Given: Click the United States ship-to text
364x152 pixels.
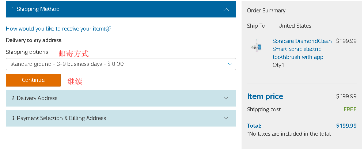Looking at the screenshot, I should (x=295, y=26).
